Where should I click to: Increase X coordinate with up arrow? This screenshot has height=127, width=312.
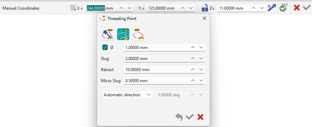tap(121, 8)
